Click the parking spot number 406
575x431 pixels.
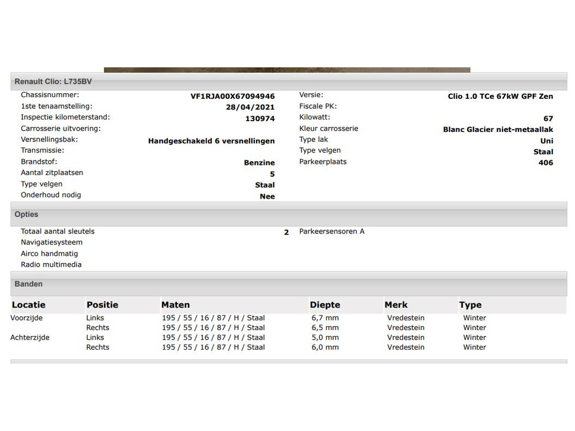point(545,163)
